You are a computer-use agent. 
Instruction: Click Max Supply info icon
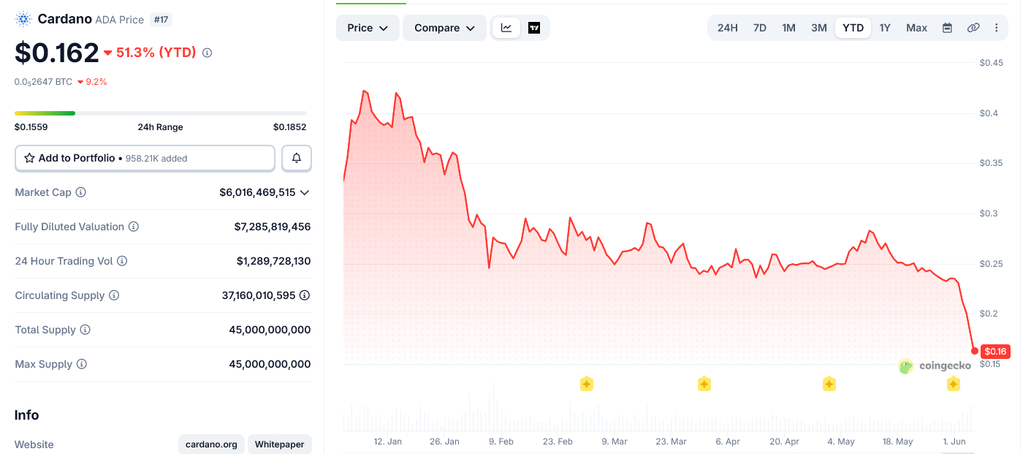click(82, 364)
